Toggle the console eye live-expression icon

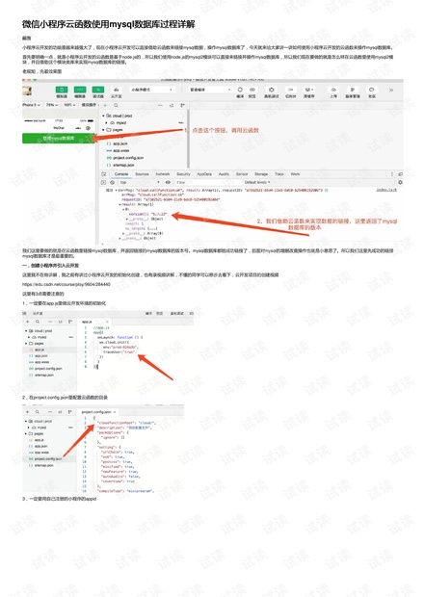[168, 182]
